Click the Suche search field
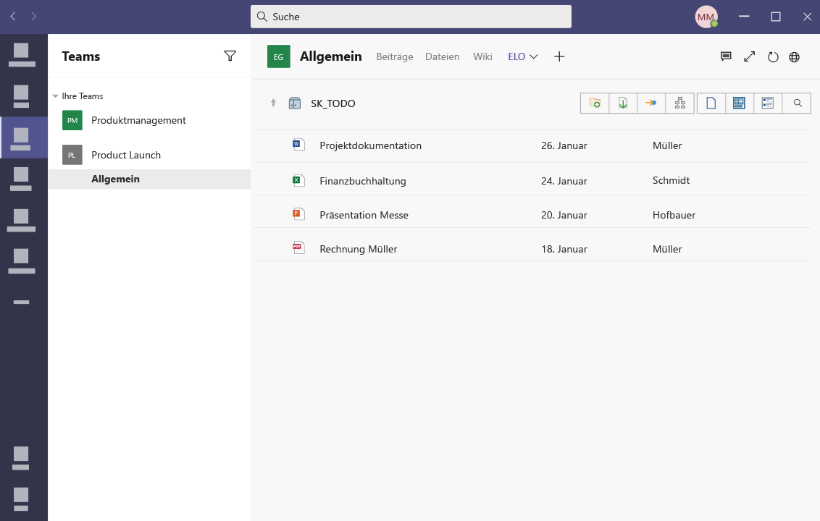This screenshot has height=521, width=820. [x=411, y=17]
